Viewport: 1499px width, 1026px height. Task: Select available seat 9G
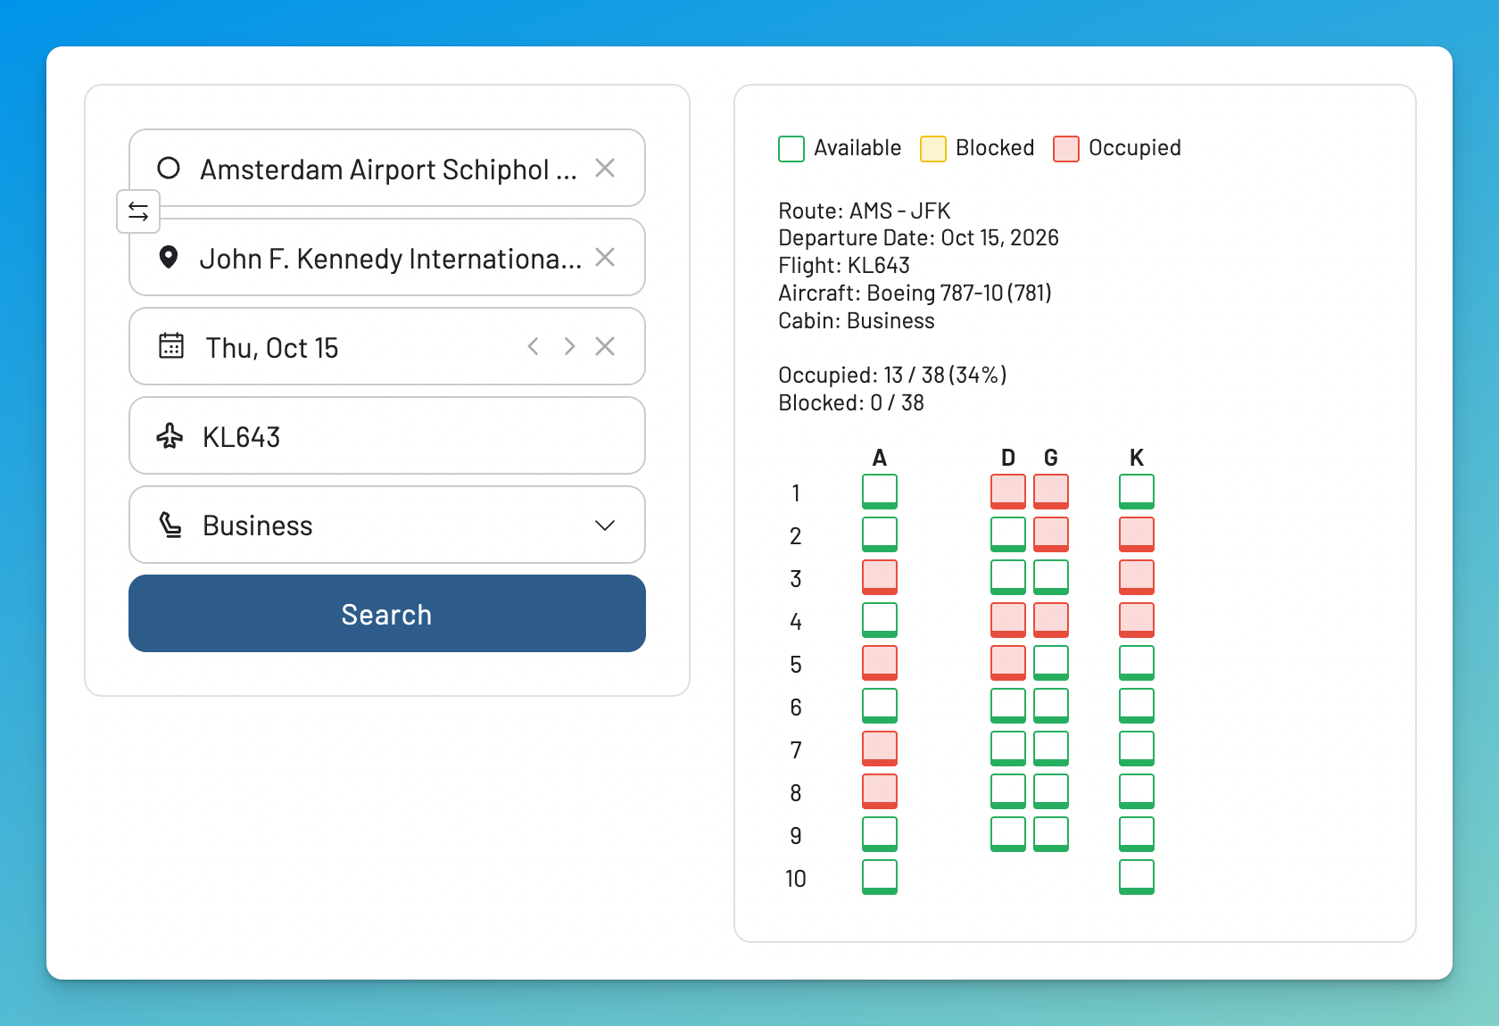click(x=1051, y=834)
